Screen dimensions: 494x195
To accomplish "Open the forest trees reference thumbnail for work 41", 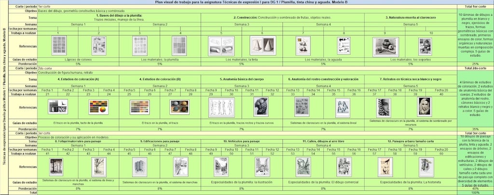I will coord(56,167).
